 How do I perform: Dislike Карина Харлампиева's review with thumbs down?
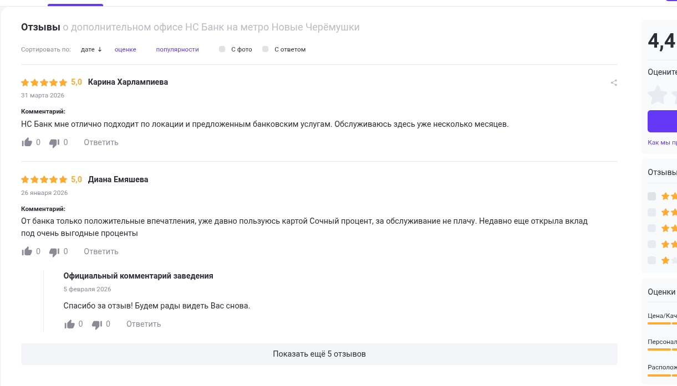point(54,143)
